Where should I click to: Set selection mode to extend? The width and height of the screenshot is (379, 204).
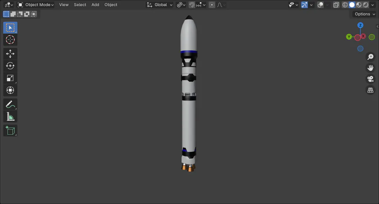13,14
